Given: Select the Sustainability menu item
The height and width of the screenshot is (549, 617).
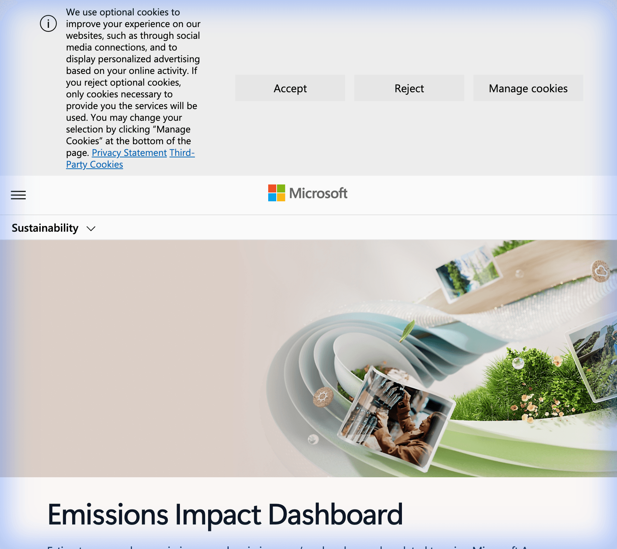Looking at the screenshot, I should point(45,228).
